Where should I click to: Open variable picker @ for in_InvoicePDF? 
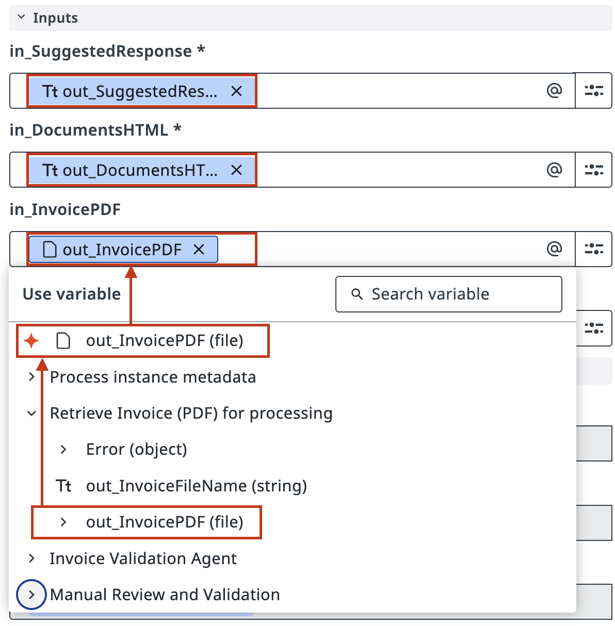(554, 249)
